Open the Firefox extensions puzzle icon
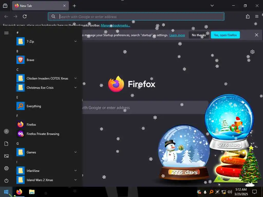The image size is (263, 197). click(x=248, y=16)
